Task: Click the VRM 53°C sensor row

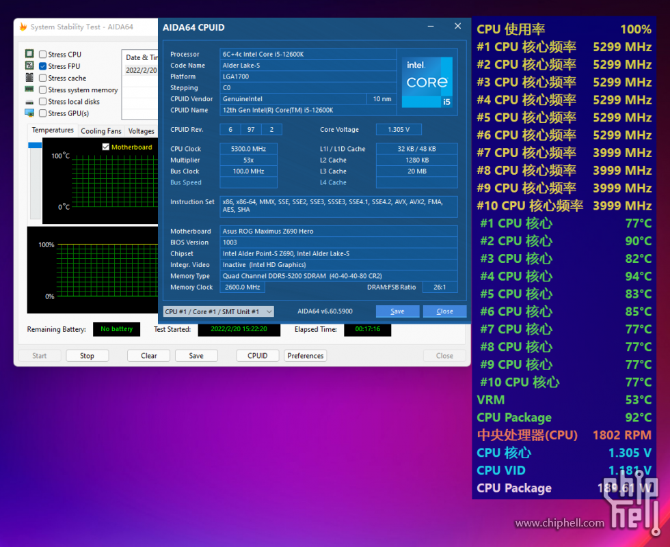Action: (x=564, y=399)
